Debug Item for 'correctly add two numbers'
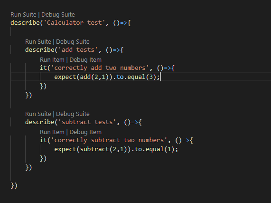This screenshot has height=203, width=271. pos(85,60)
